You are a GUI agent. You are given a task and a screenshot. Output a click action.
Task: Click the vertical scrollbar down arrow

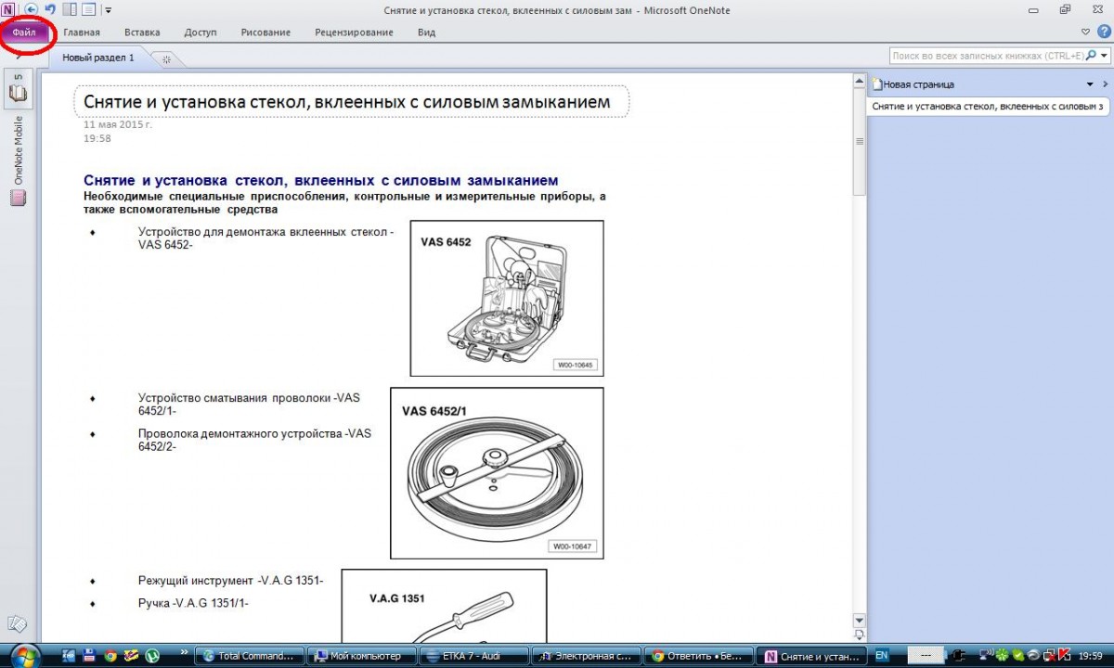click(859, 620)
